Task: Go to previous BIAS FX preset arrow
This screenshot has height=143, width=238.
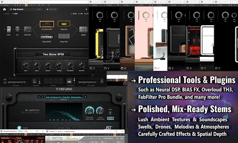Action: pyautogui.click(x=38, y=9)
